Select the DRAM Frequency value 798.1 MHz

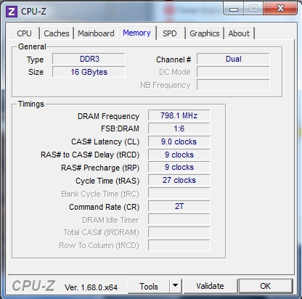[x=179, y=115]
